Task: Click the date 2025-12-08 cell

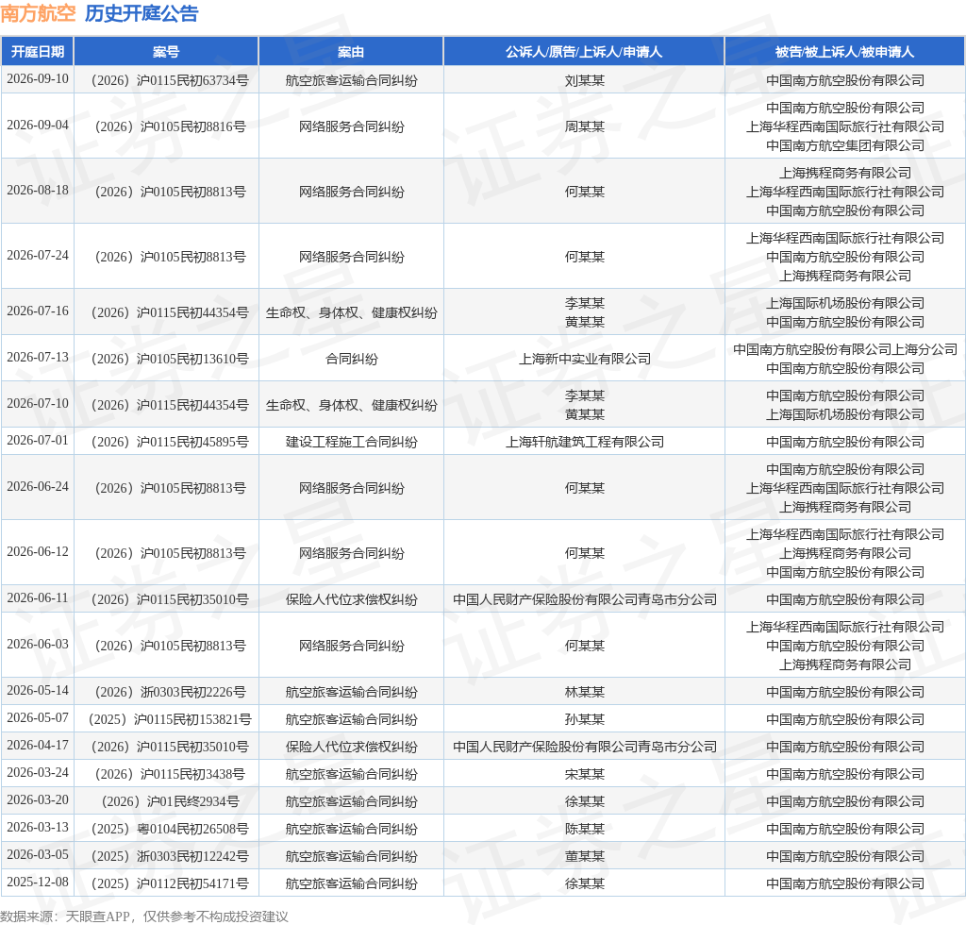Action: point(38,882)
